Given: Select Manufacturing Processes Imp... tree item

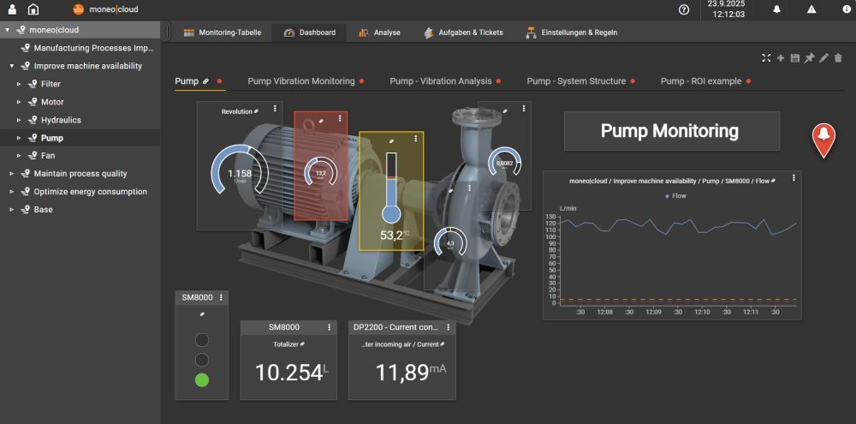Looking at the screenshot, I should 94,48.
